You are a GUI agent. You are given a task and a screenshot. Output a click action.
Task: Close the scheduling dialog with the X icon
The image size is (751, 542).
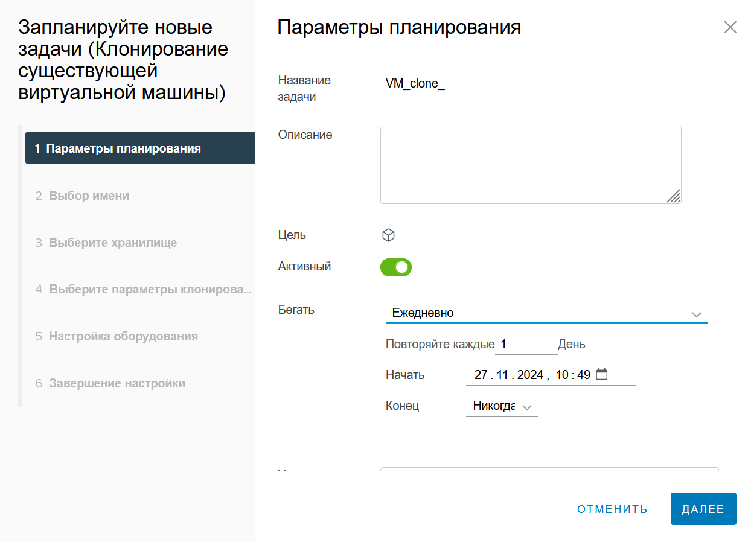730,27
